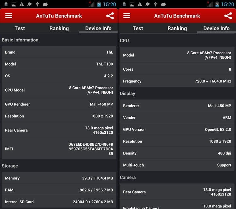Viewport: 236px width, 209px height.
Task: Tap clock 15:20 in right status bar
Action: [228, 4]
